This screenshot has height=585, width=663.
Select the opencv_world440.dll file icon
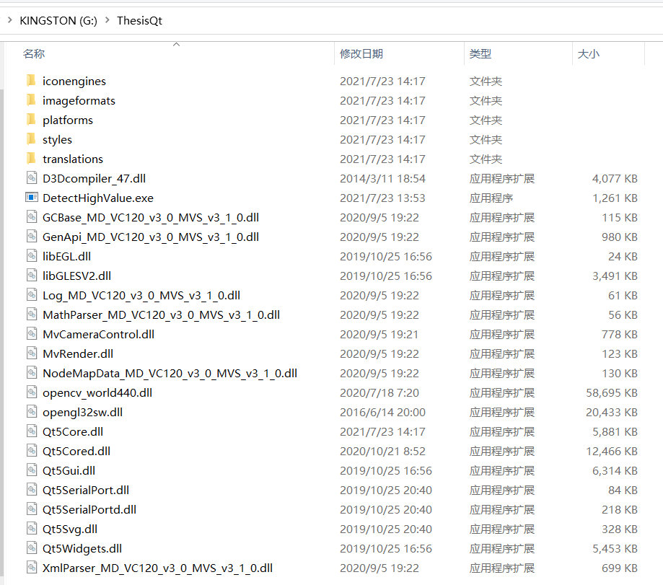(x=32, y=392)
